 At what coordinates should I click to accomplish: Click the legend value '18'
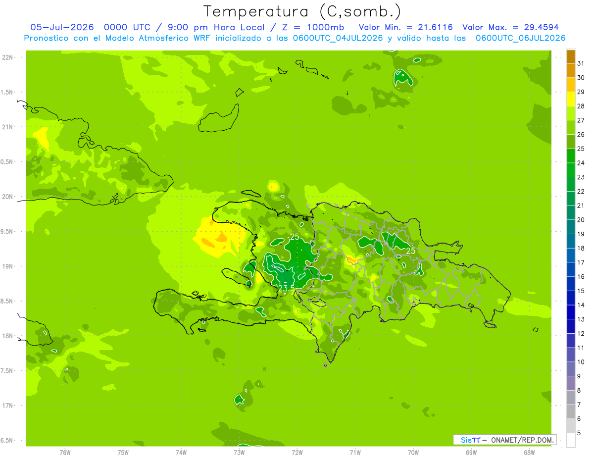581,248
